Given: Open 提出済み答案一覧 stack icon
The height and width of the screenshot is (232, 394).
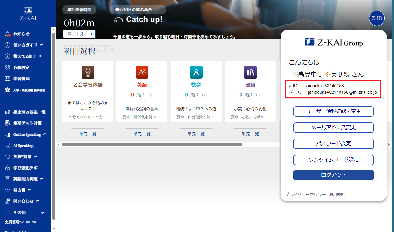Looking at the screenshot, I should pyautogui.click(x=8, y=112).
